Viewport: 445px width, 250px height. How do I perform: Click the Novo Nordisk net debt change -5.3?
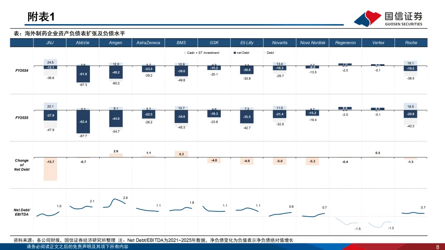312,161
